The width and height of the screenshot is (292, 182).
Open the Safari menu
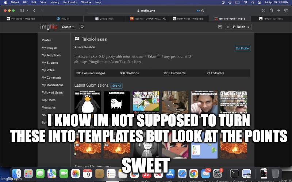15,2
